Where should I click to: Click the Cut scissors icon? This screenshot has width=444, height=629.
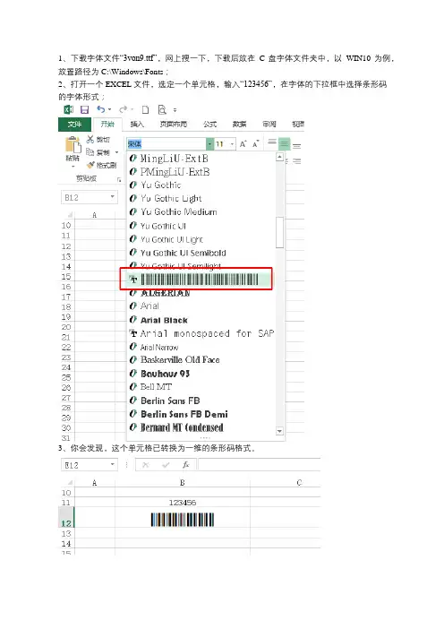coord(90,139)
